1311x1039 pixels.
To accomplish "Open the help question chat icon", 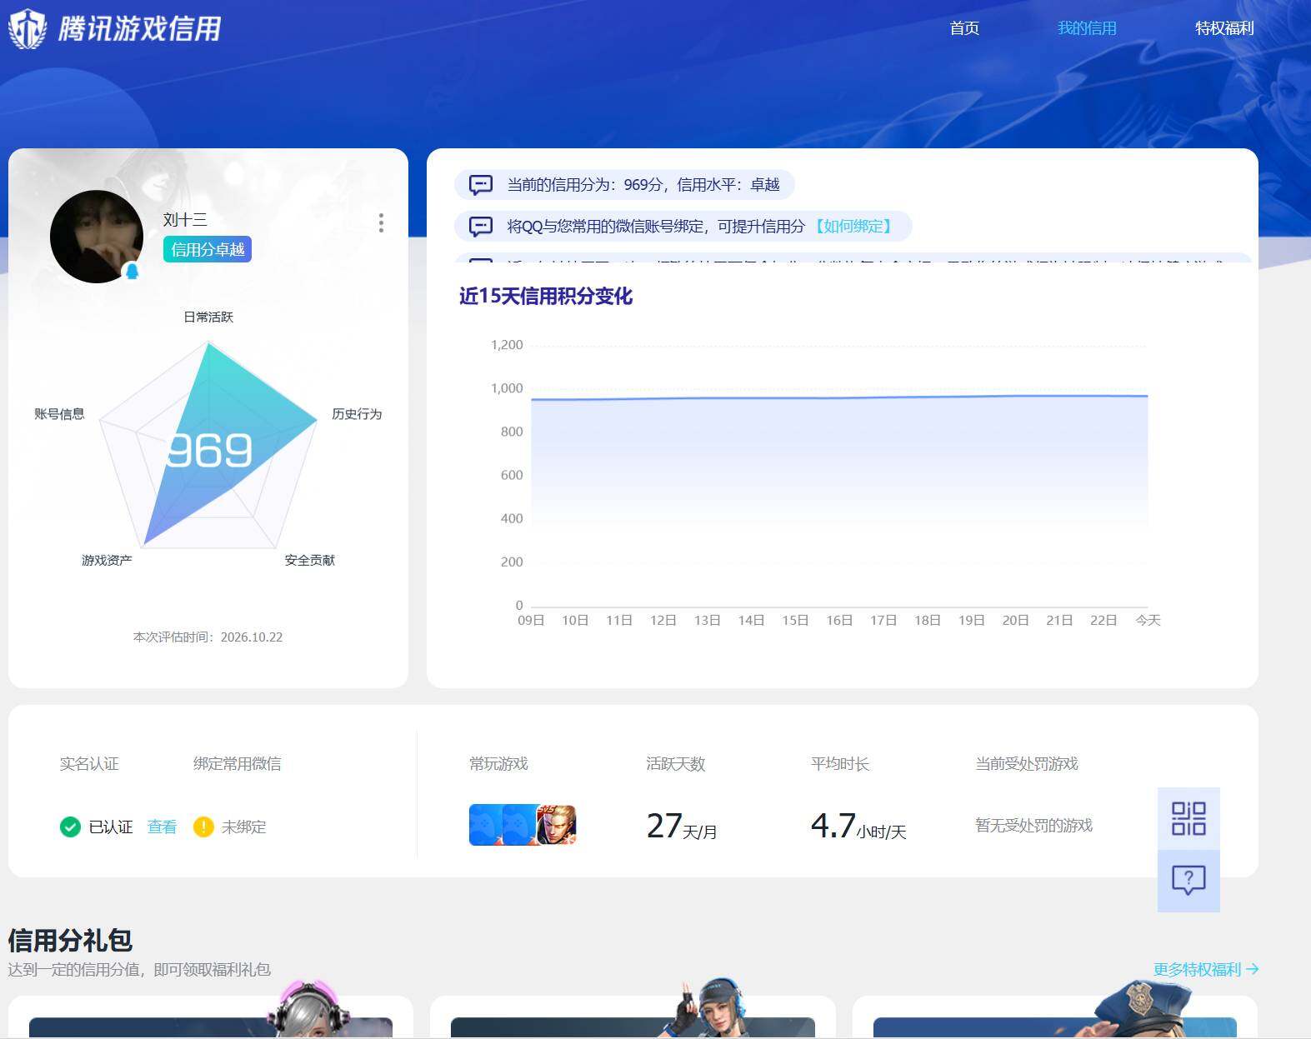I will (x=1188, y=881).
